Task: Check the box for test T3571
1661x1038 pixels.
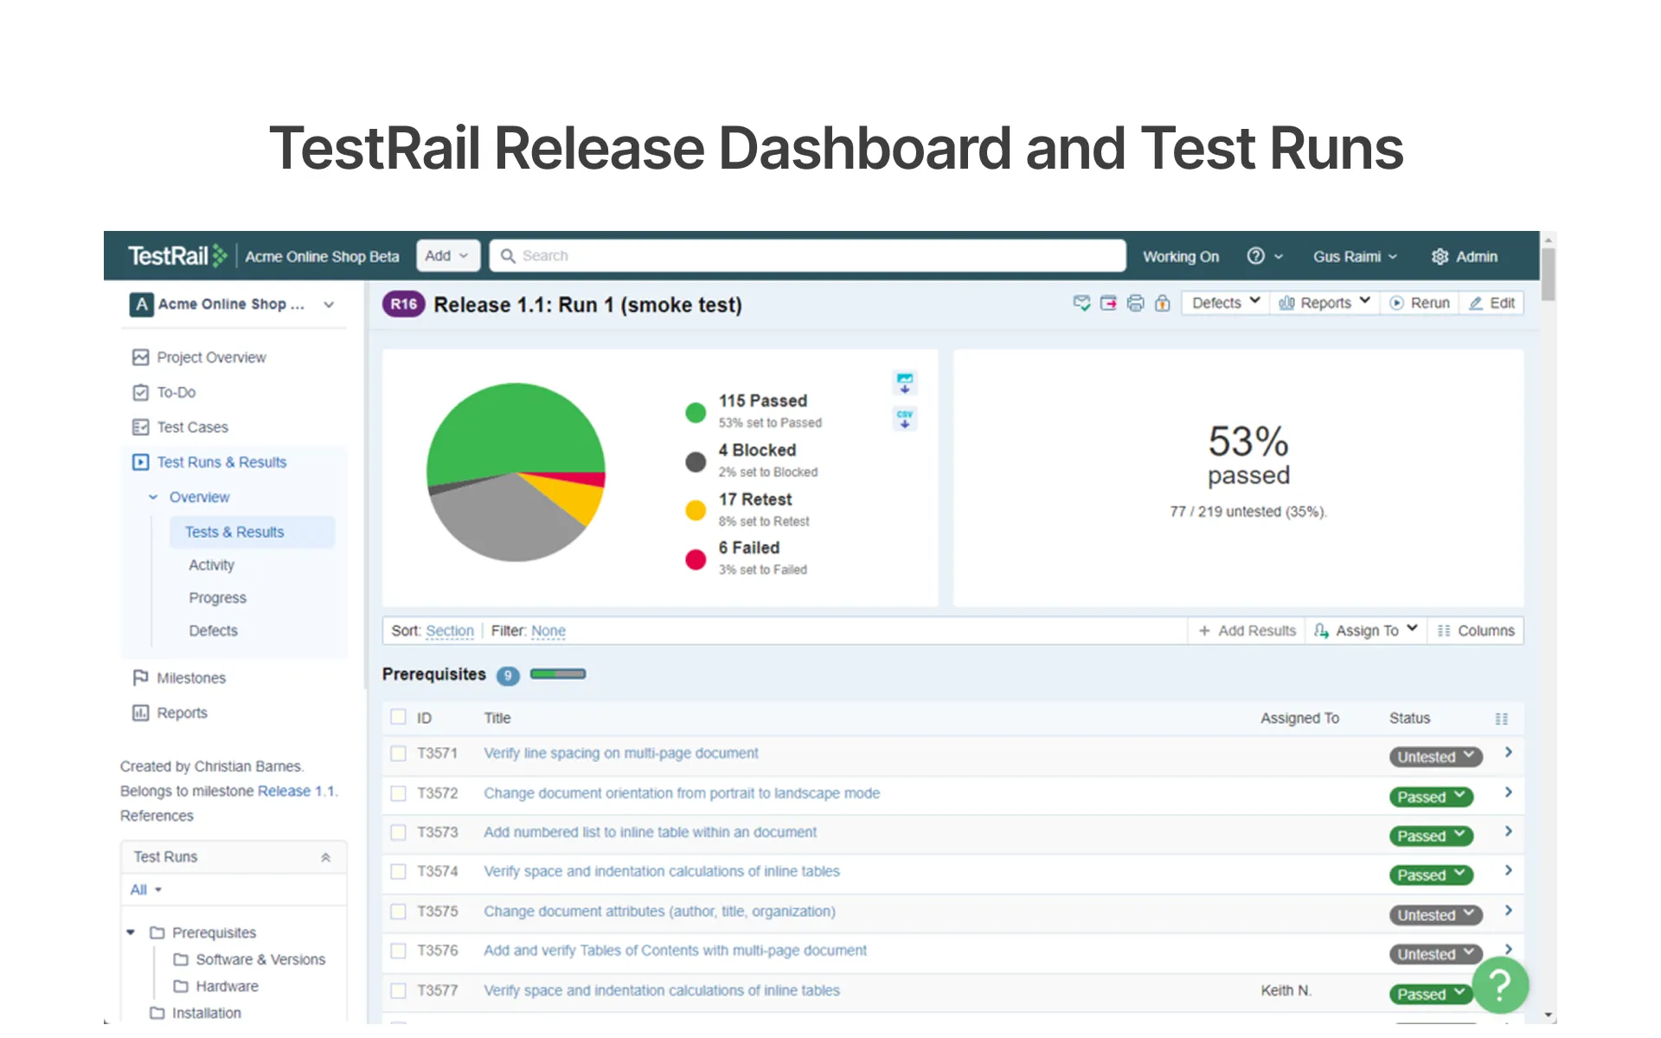Action: (398, 753)
